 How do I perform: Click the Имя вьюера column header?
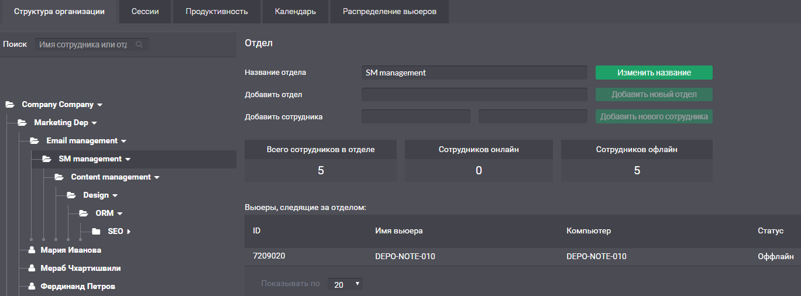(x=398, y=231)
